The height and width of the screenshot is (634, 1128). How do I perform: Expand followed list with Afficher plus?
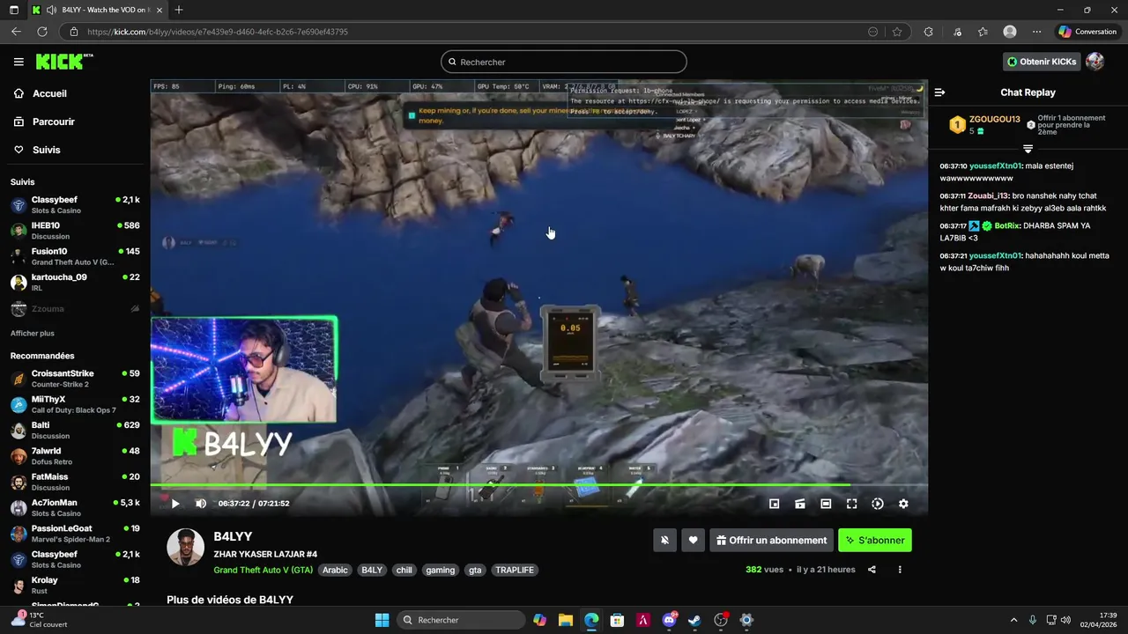point(33,334)
